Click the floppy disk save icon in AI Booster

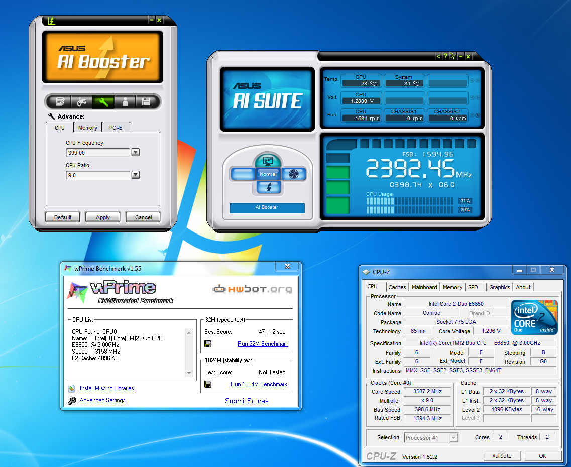(146, 102)
